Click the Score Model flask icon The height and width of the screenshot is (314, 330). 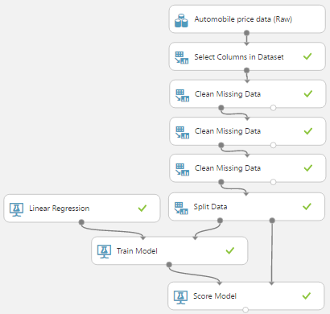click(x=180, y=297)
